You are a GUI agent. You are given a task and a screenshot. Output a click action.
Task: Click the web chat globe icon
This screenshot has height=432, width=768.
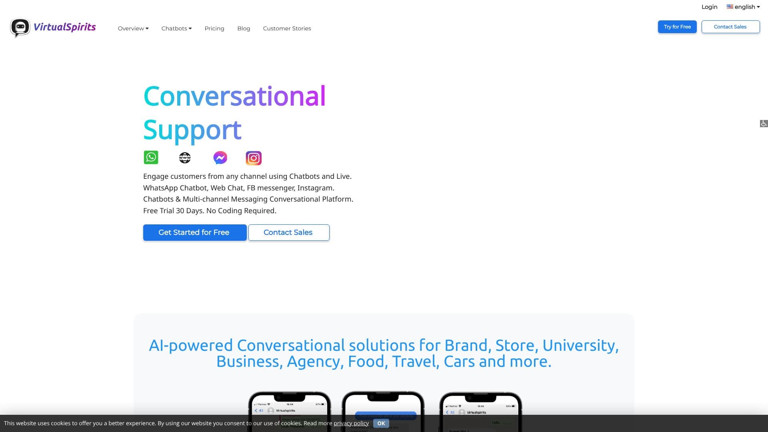tap(185, 158)
